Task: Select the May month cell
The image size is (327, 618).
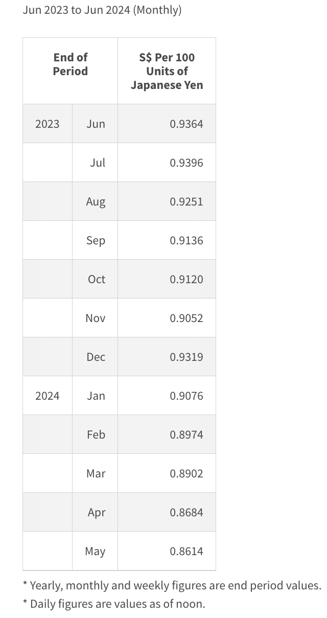Action: click(x=95, y=551)
